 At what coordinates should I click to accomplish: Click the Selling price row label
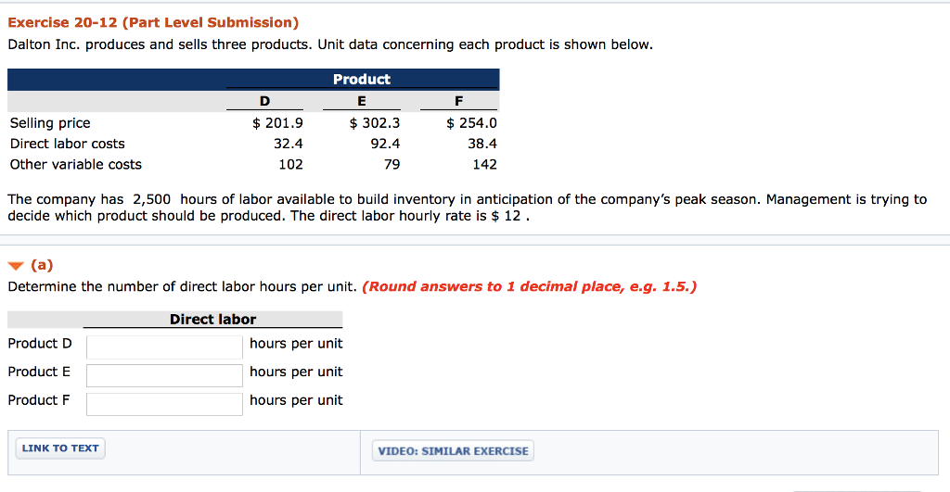tap(50, 123)
